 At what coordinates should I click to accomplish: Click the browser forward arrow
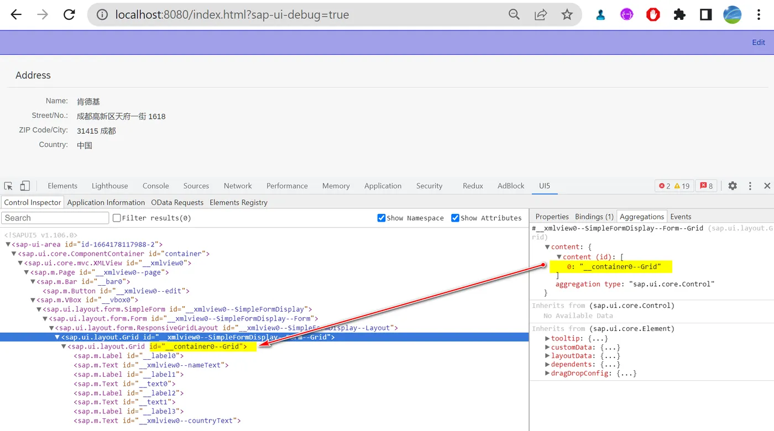tap(43, 15)
